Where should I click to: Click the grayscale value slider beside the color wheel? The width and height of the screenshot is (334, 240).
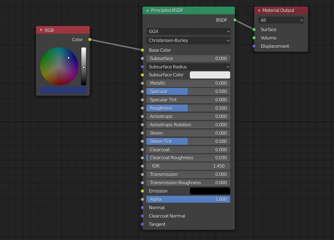[84, 67]
